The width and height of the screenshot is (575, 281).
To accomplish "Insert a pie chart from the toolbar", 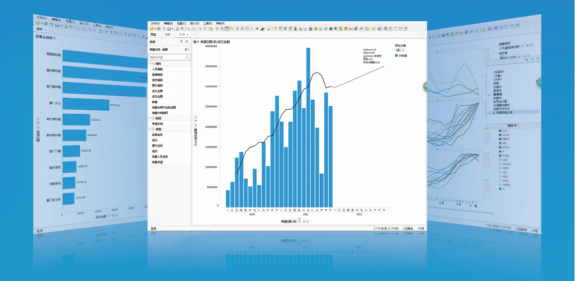I will 316,29.
